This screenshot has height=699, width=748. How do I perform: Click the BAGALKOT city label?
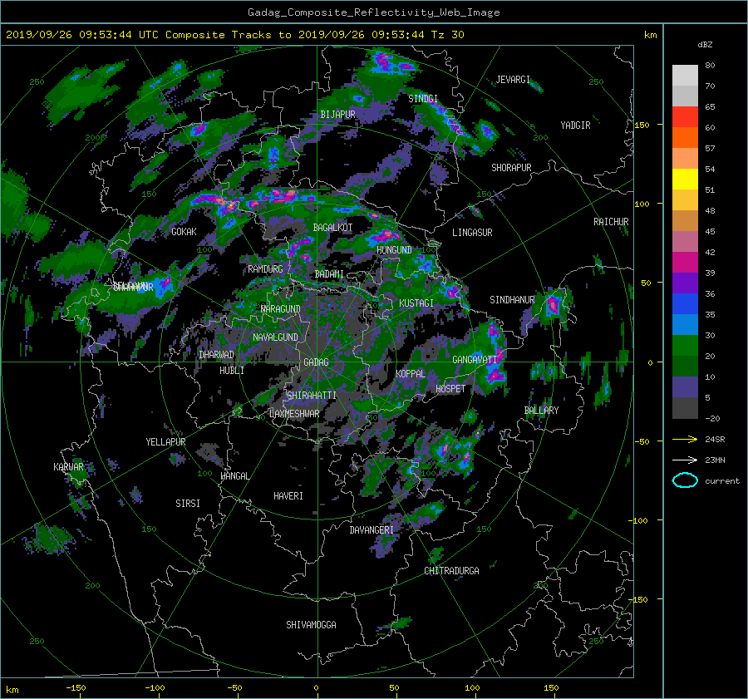332,228
